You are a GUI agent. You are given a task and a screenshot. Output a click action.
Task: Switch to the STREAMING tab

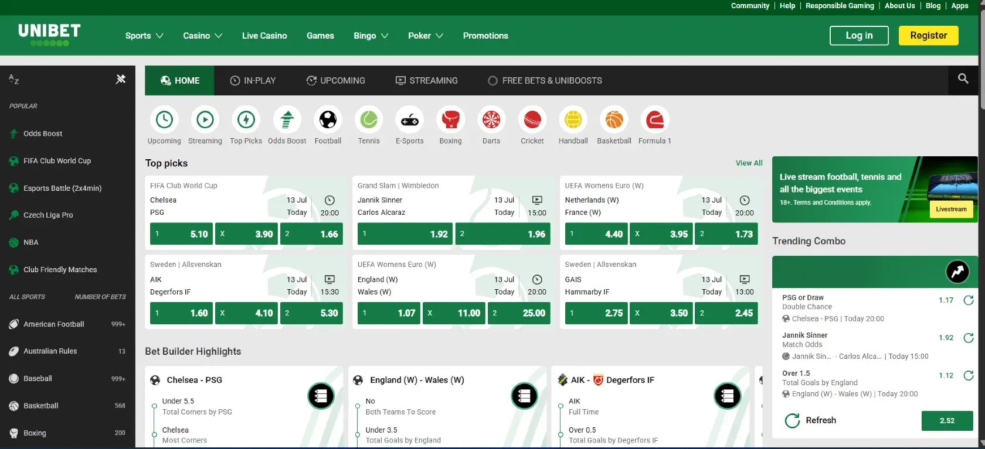tap(426, 80)
